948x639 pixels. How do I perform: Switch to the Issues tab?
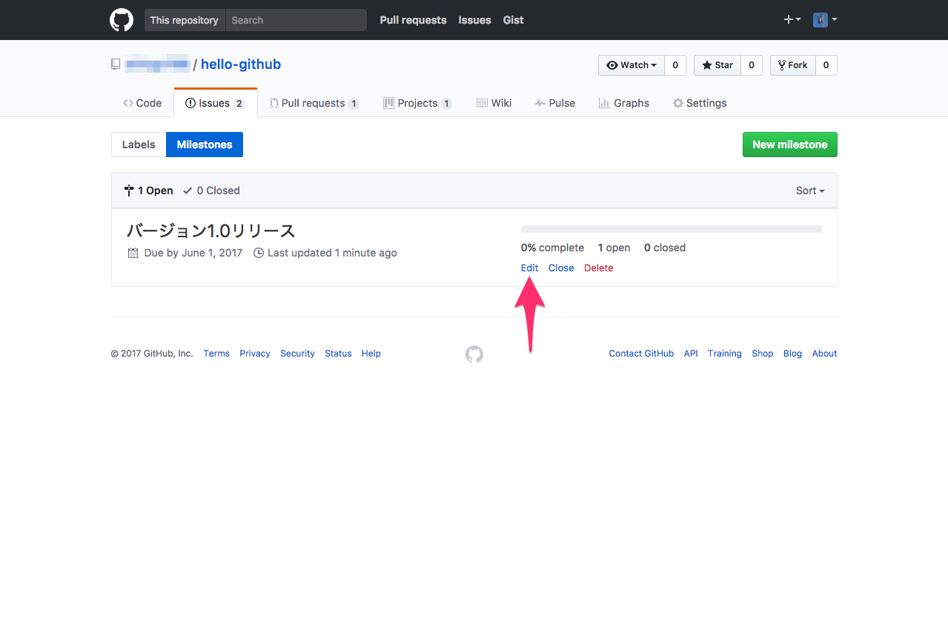215,103
